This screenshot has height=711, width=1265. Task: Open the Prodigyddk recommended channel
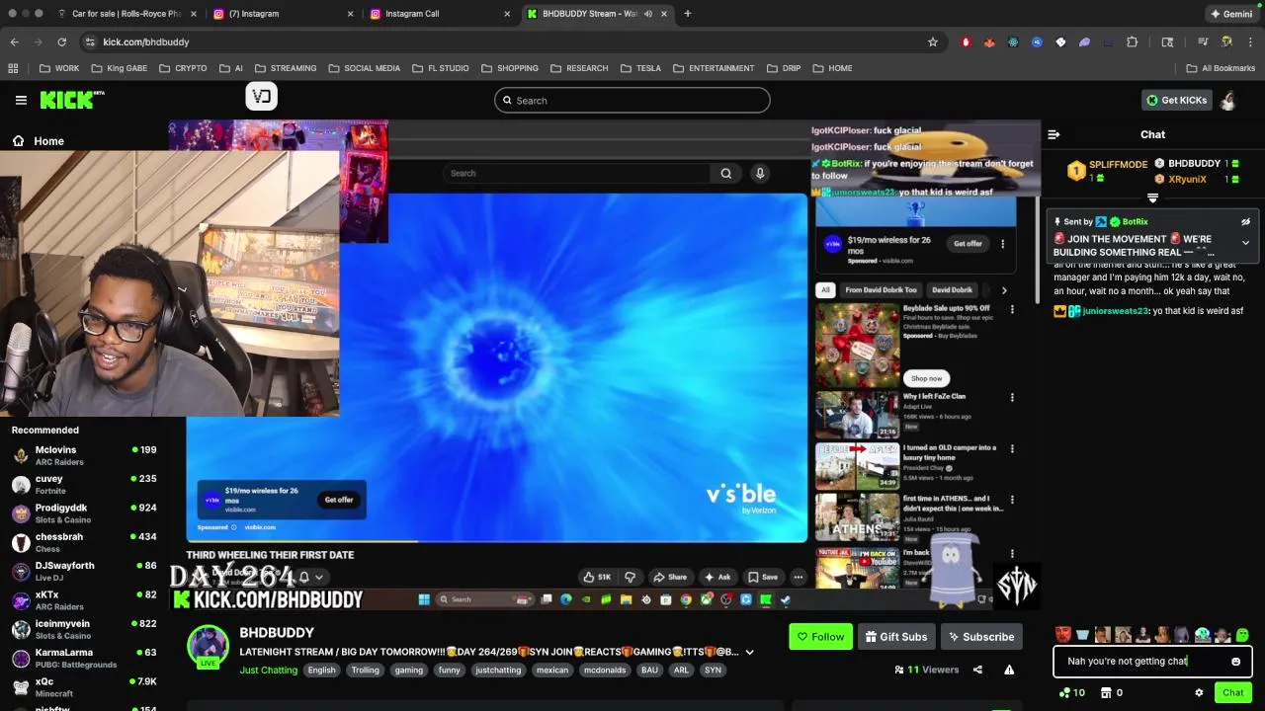pyautogui.click(x=84, y=513)
